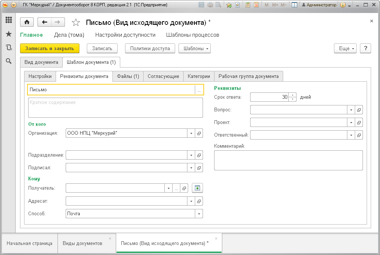The width and height of the screenshot is (380, 255).
Task: Open search from the left sidebar magnifier
Action: click(9, 61)
